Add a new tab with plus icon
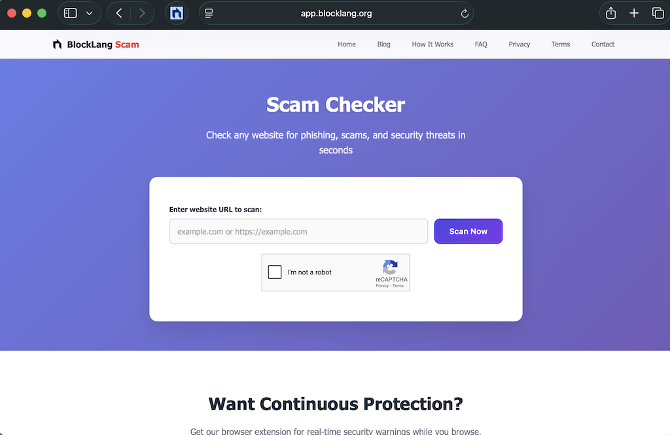 click(634, 13)
